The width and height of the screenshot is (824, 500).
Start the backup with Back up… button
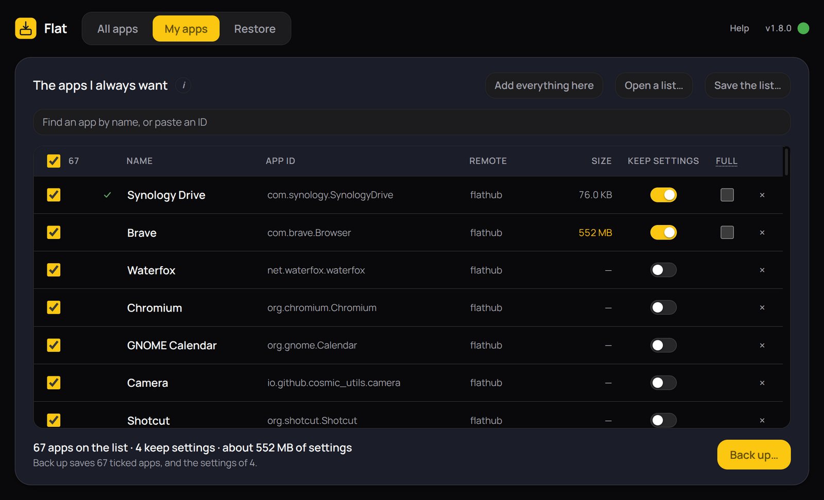pos(754,455)
